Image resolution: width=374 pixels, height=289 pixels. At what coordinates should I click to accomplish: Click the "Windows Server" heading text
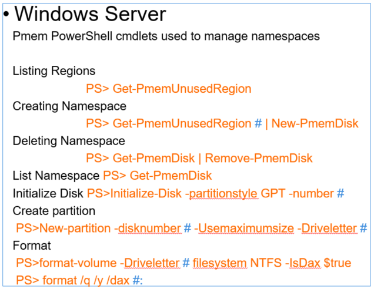tap(91, 14)
